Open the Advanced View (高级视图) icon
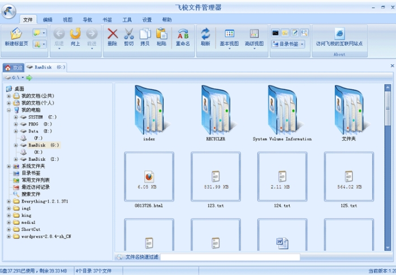 (x=254, y=33)
